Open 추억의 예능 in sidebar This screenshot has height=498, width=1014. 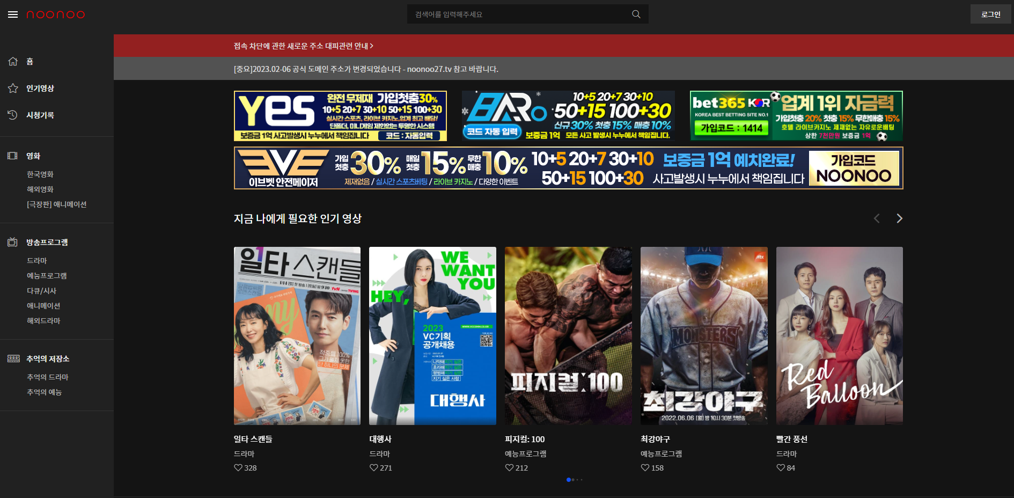pyautogui.click(x=45, y=392)
